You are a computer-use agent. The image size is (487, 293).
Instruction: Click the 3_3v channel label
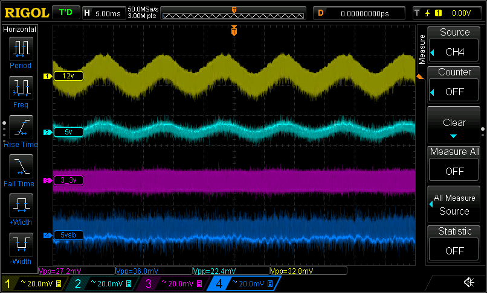click(69, 180)
